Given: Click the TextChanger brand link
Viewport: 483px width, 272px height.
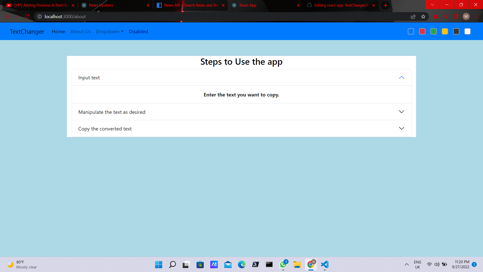Looking at the screenshot, I should (x=27, y=31).
